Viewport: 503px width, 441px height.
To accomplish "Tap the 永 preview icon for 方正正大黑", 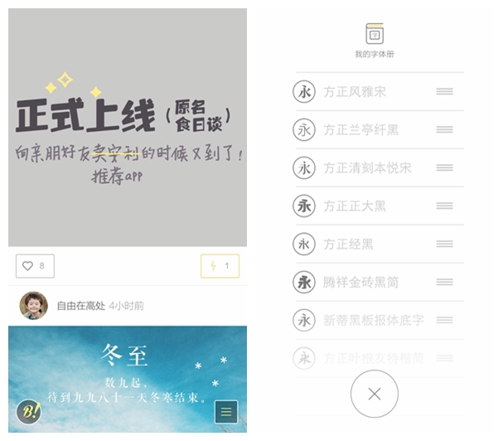I will (x=304, y=206).
